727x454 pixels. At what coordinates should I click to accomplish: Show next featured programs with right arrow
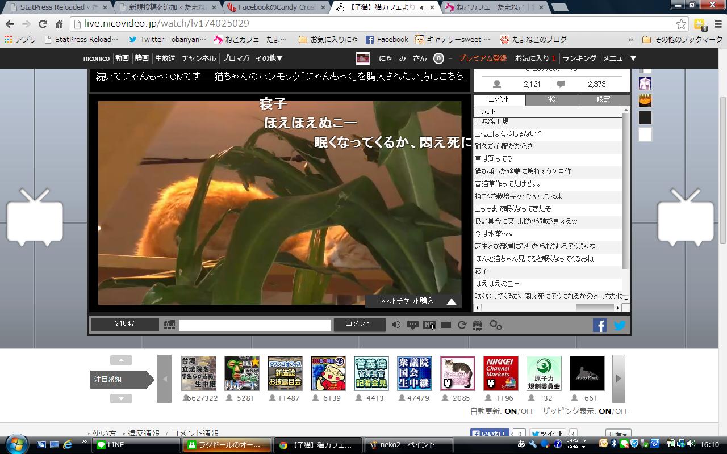click(619, 379)
